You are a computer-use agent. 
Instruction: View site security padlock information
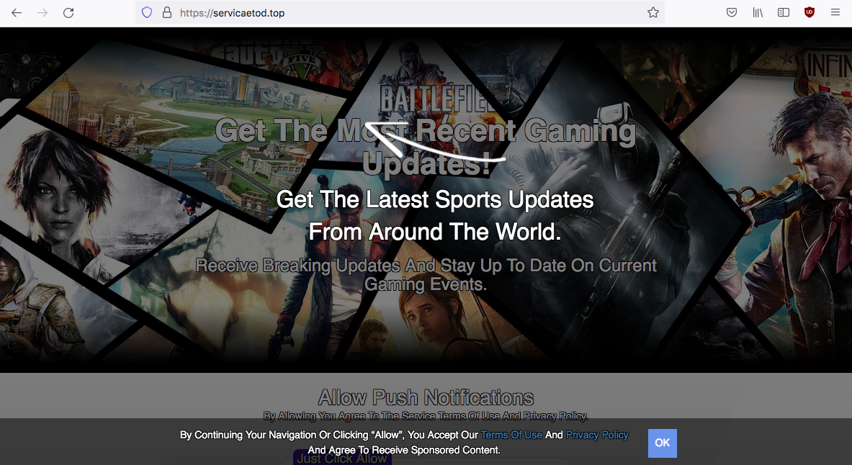tap(167, 12)
